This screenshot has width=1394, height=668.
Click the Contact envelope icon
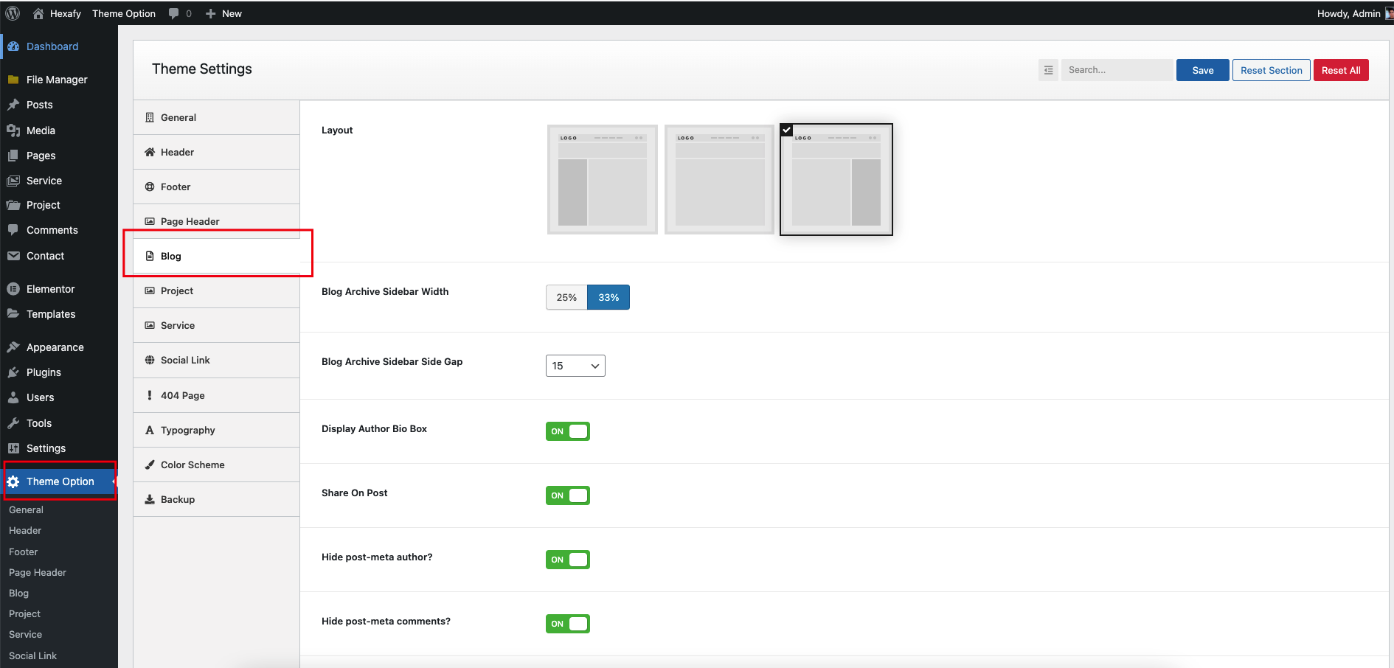(x=13, y=256)
